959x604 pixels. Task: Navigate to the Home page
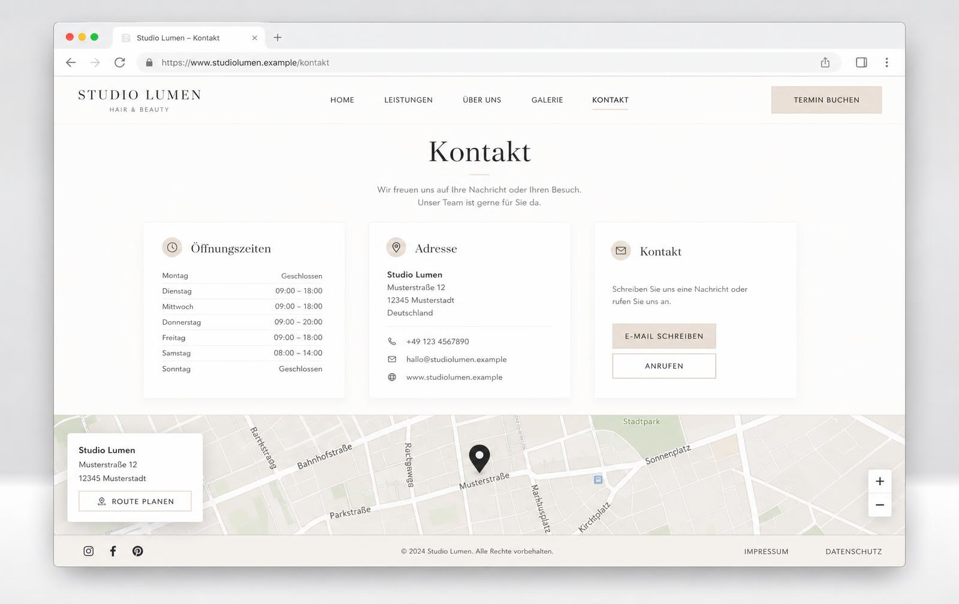tap(342, 100)
